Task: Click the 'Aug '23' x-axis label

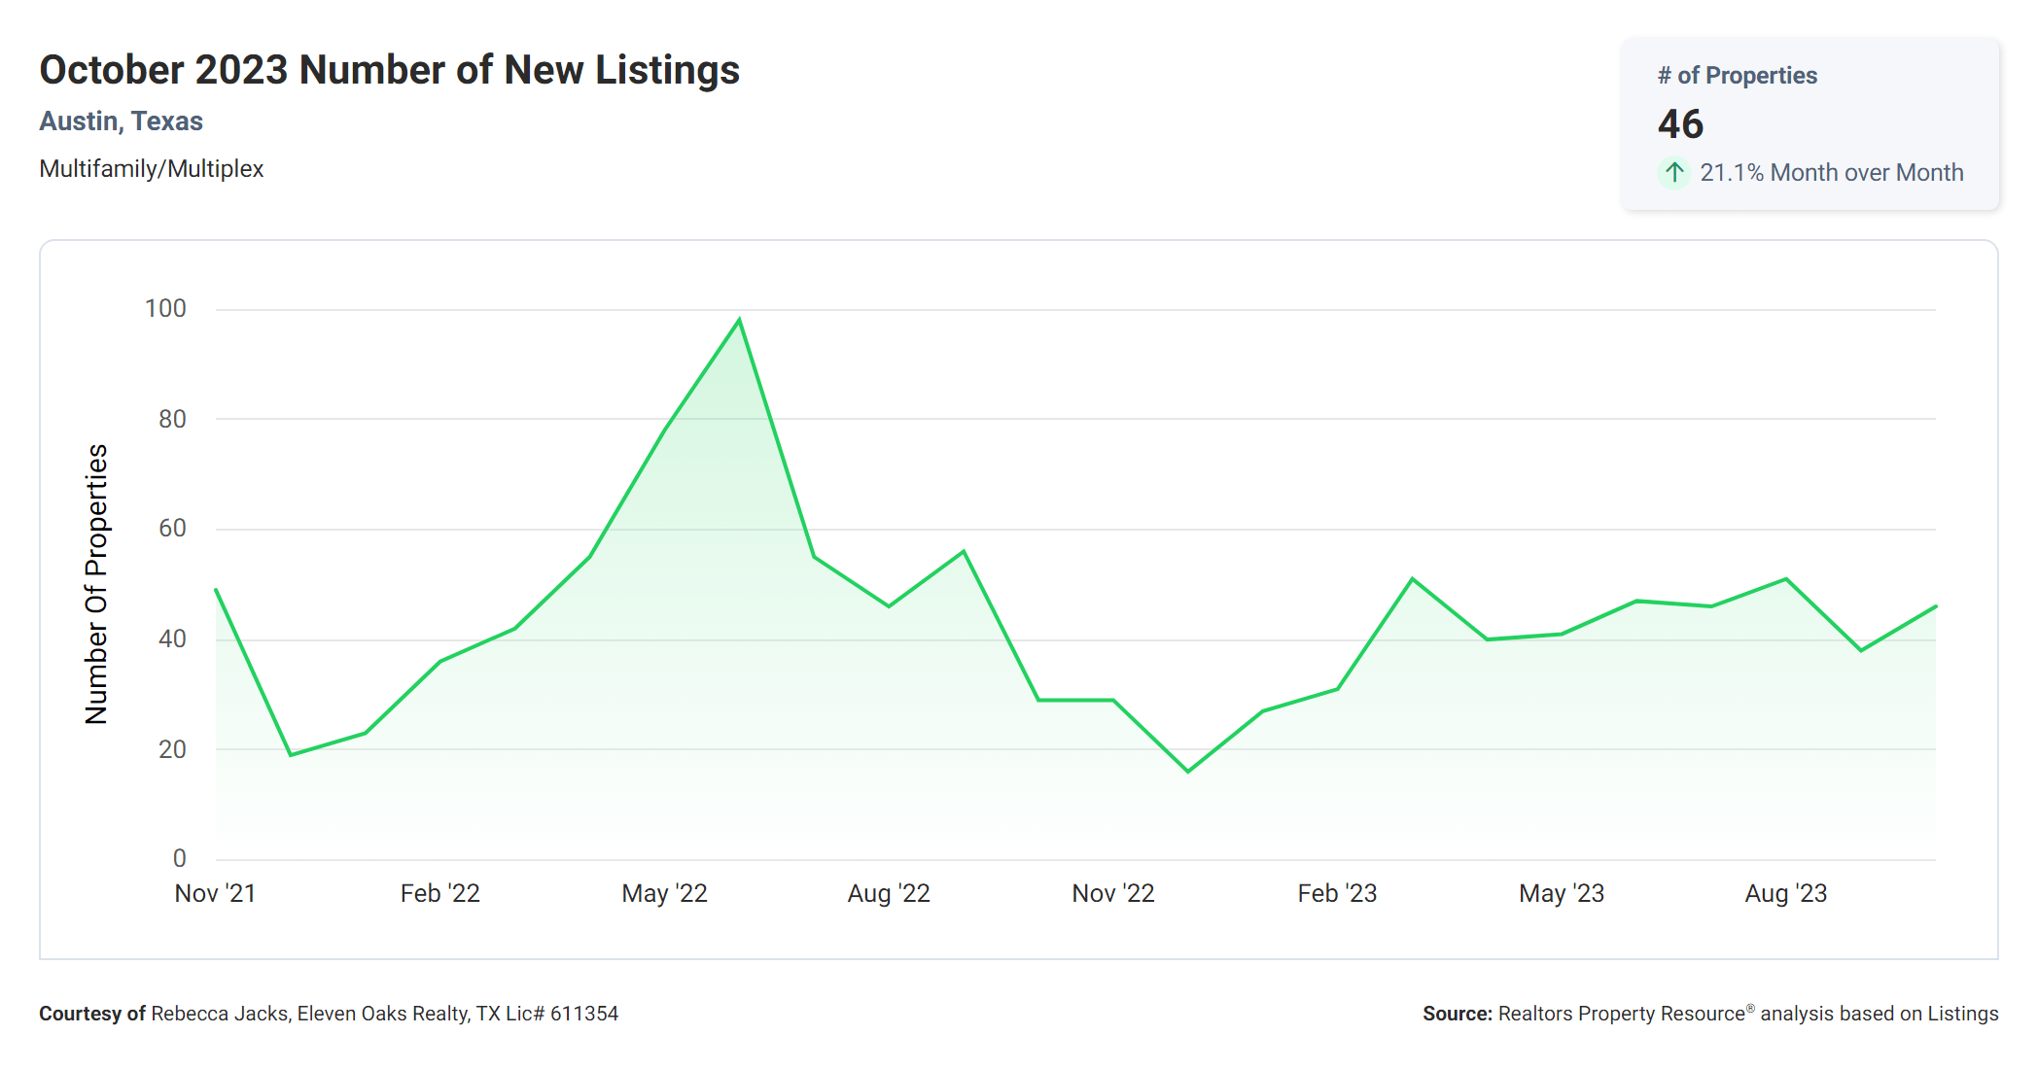Action: coord(1785,893)
